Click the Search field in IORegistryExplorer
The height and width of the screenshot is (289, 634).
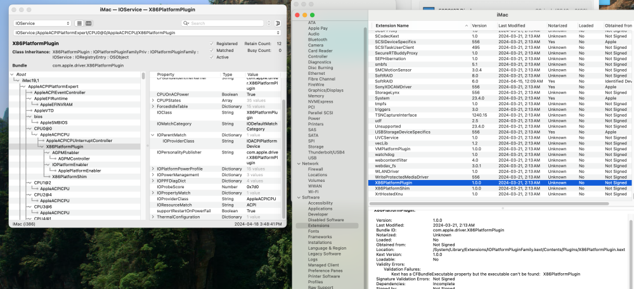pos(226,23)
